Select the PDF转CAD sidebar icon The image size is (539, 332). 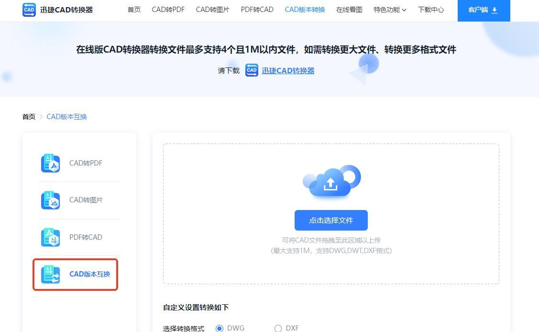point(50,237)
